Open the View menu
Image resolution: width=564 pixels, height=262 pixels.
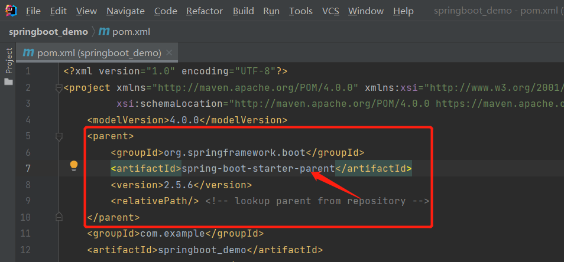pos(86,11)
